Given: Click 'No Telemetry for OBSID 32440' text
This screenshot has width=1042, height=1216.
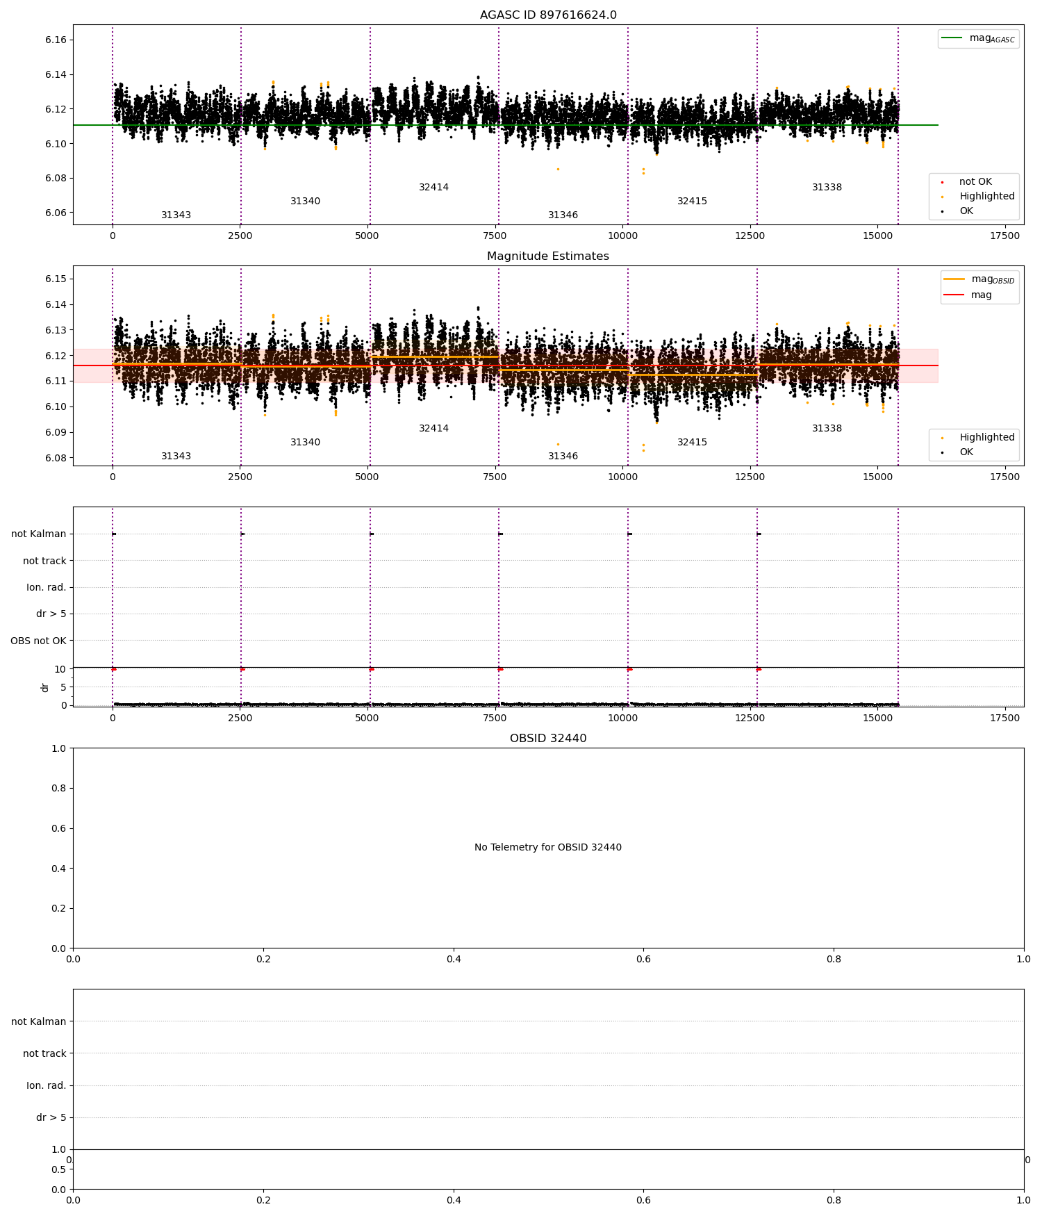Looking at the screenshot, I should (548, 847).
